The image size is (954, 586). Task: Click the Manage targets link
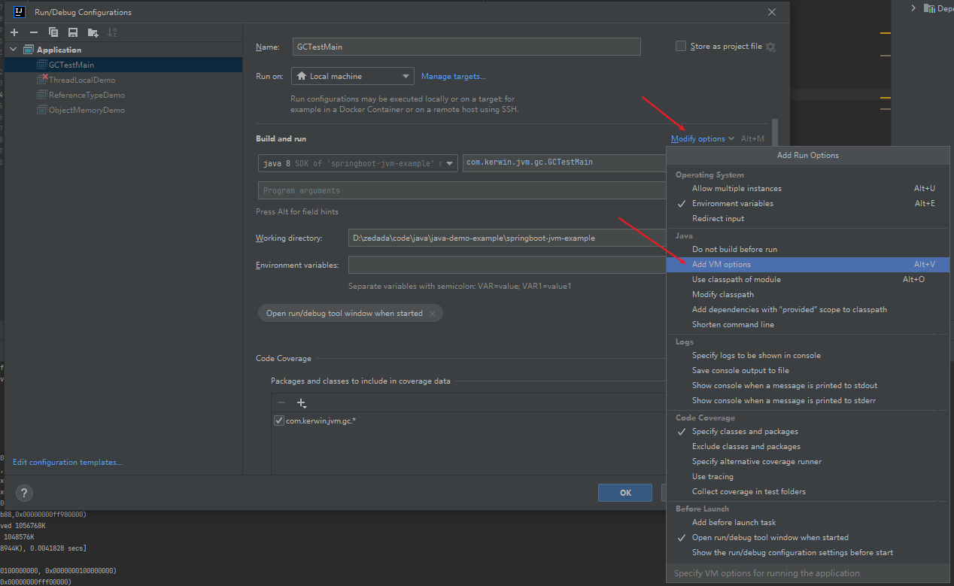coord(453,76)
